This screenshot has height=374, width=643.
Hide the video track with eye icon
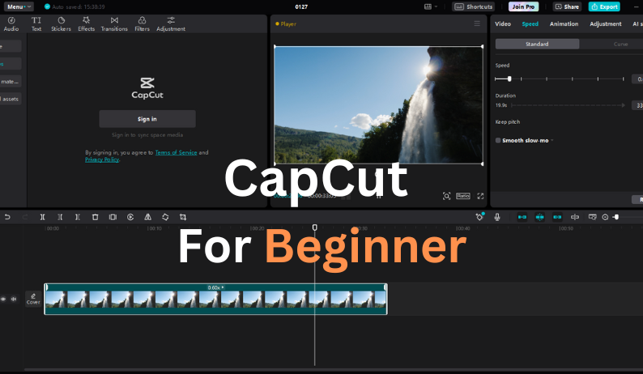(x=3, y=299)
